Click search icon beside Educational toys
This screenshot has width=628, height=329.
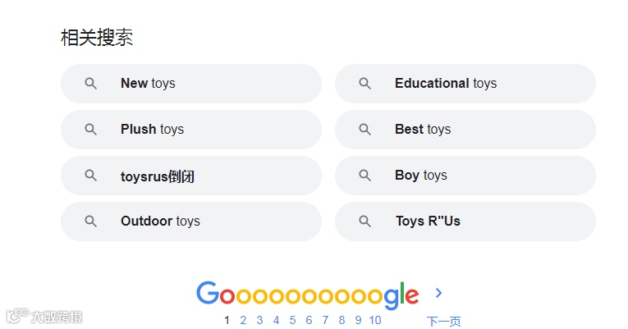tap(365, 84)
